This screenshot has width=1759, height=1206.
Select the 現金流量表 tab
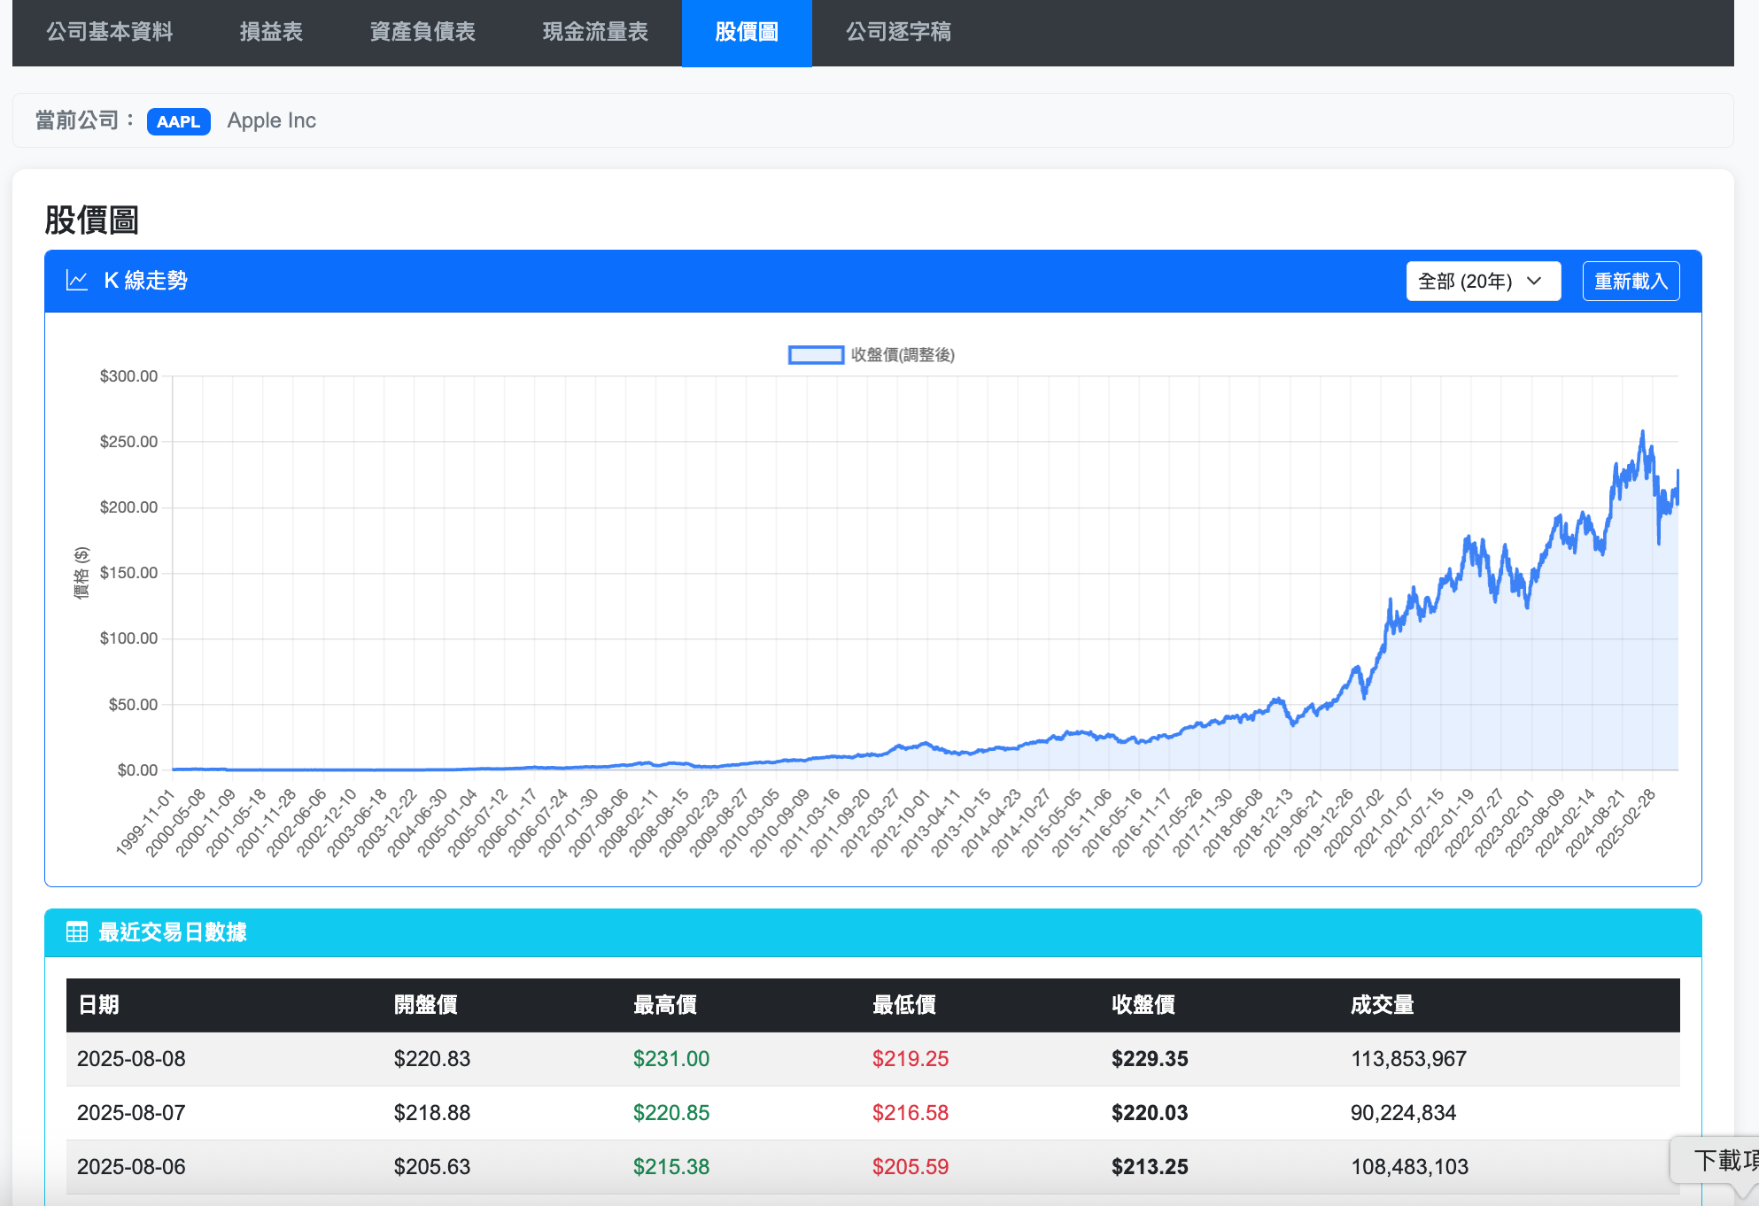tap(595, 33)
